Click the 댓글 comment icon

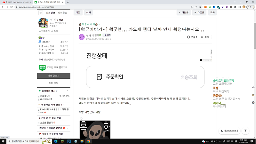click(x=188, y=37)
